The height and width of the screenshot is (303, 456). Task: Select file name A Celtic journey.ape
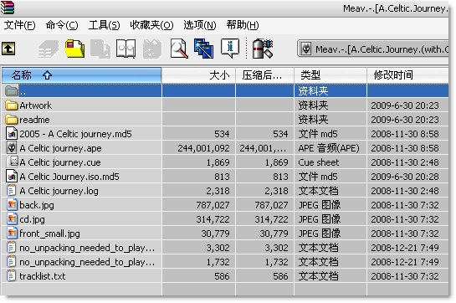60,148
